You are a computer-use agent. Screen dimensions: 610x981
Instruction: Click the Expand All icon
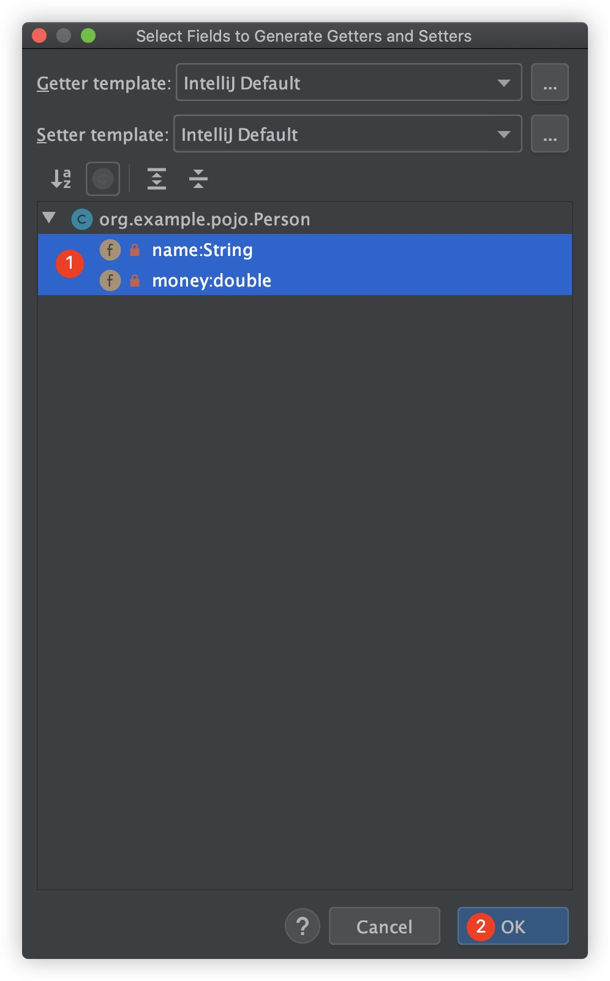click(x=157, y=179)
